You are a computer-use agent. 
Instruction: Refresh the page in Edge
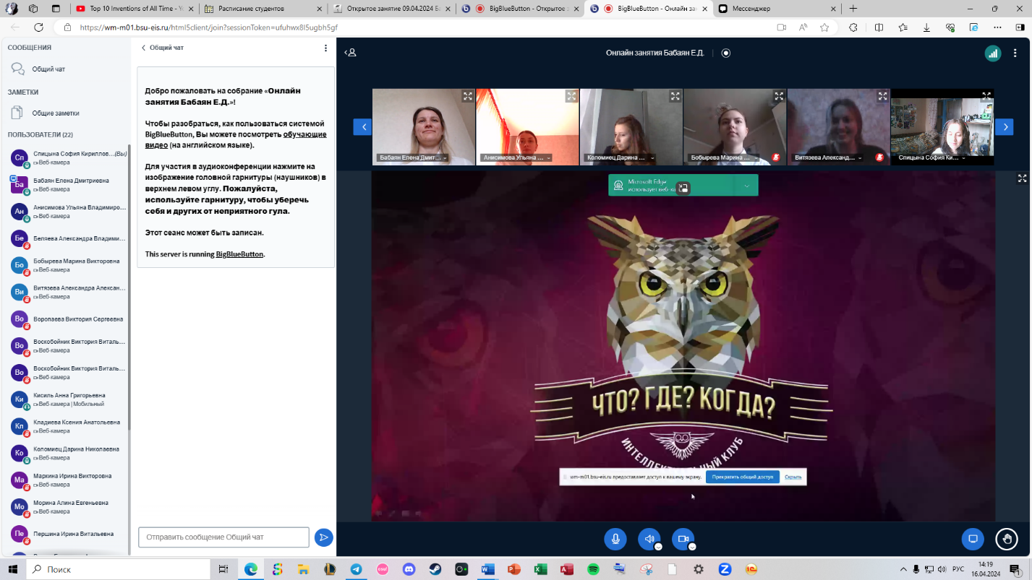[x=38, y=27]
